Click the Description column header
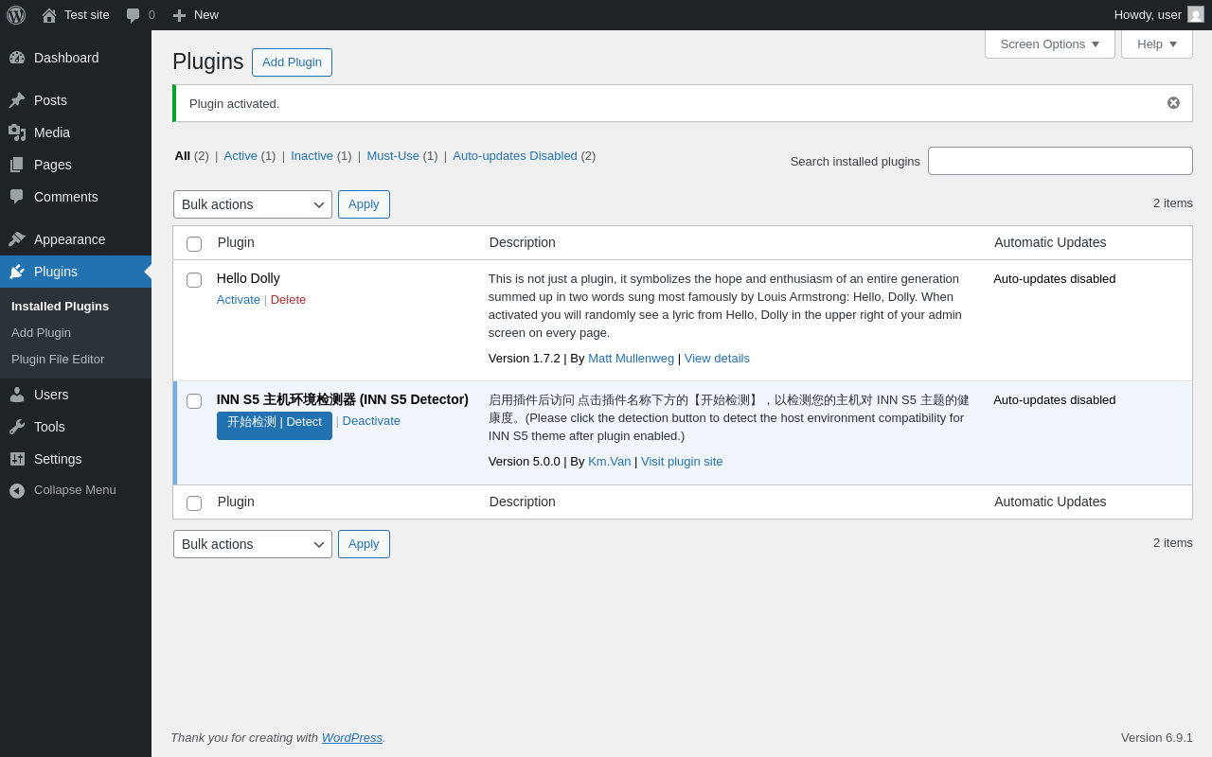Image resolution: width=1212 pixels, height=757 pixels. (x=523, y=242)
